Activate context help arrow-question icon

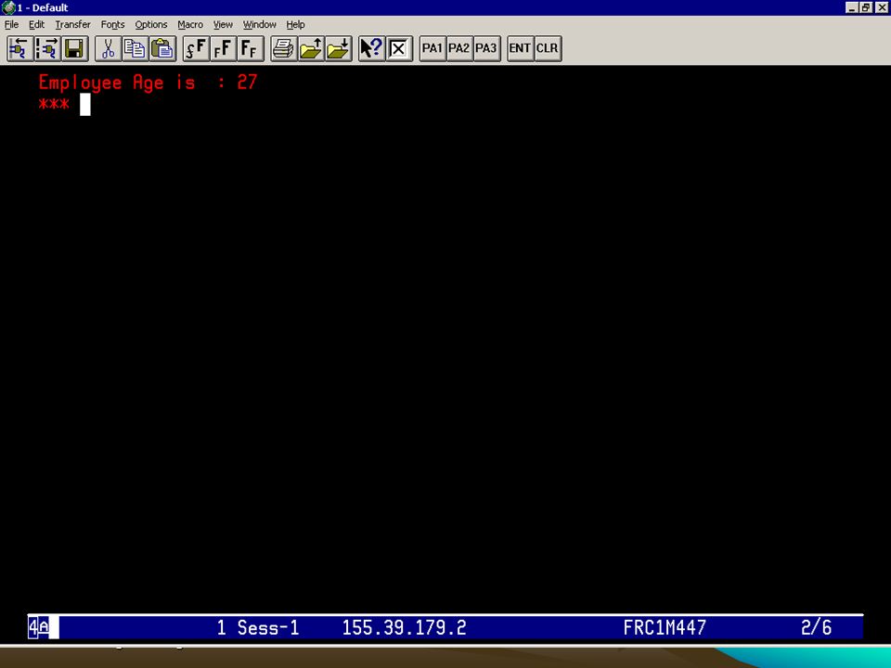click(371, 49)
